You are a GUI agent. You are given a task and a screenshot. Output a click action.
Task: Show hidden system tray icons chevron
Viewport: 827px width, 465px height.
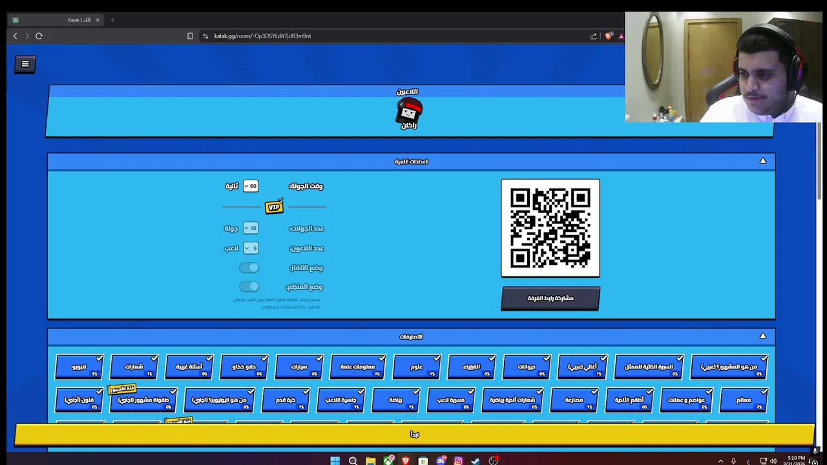[719, 460]
